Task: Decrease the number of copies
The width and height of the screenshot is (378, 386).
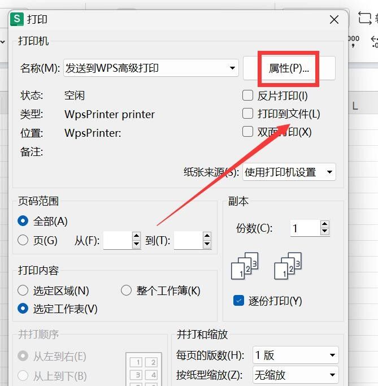Action: pyautogui.click(x=325, y=231)
